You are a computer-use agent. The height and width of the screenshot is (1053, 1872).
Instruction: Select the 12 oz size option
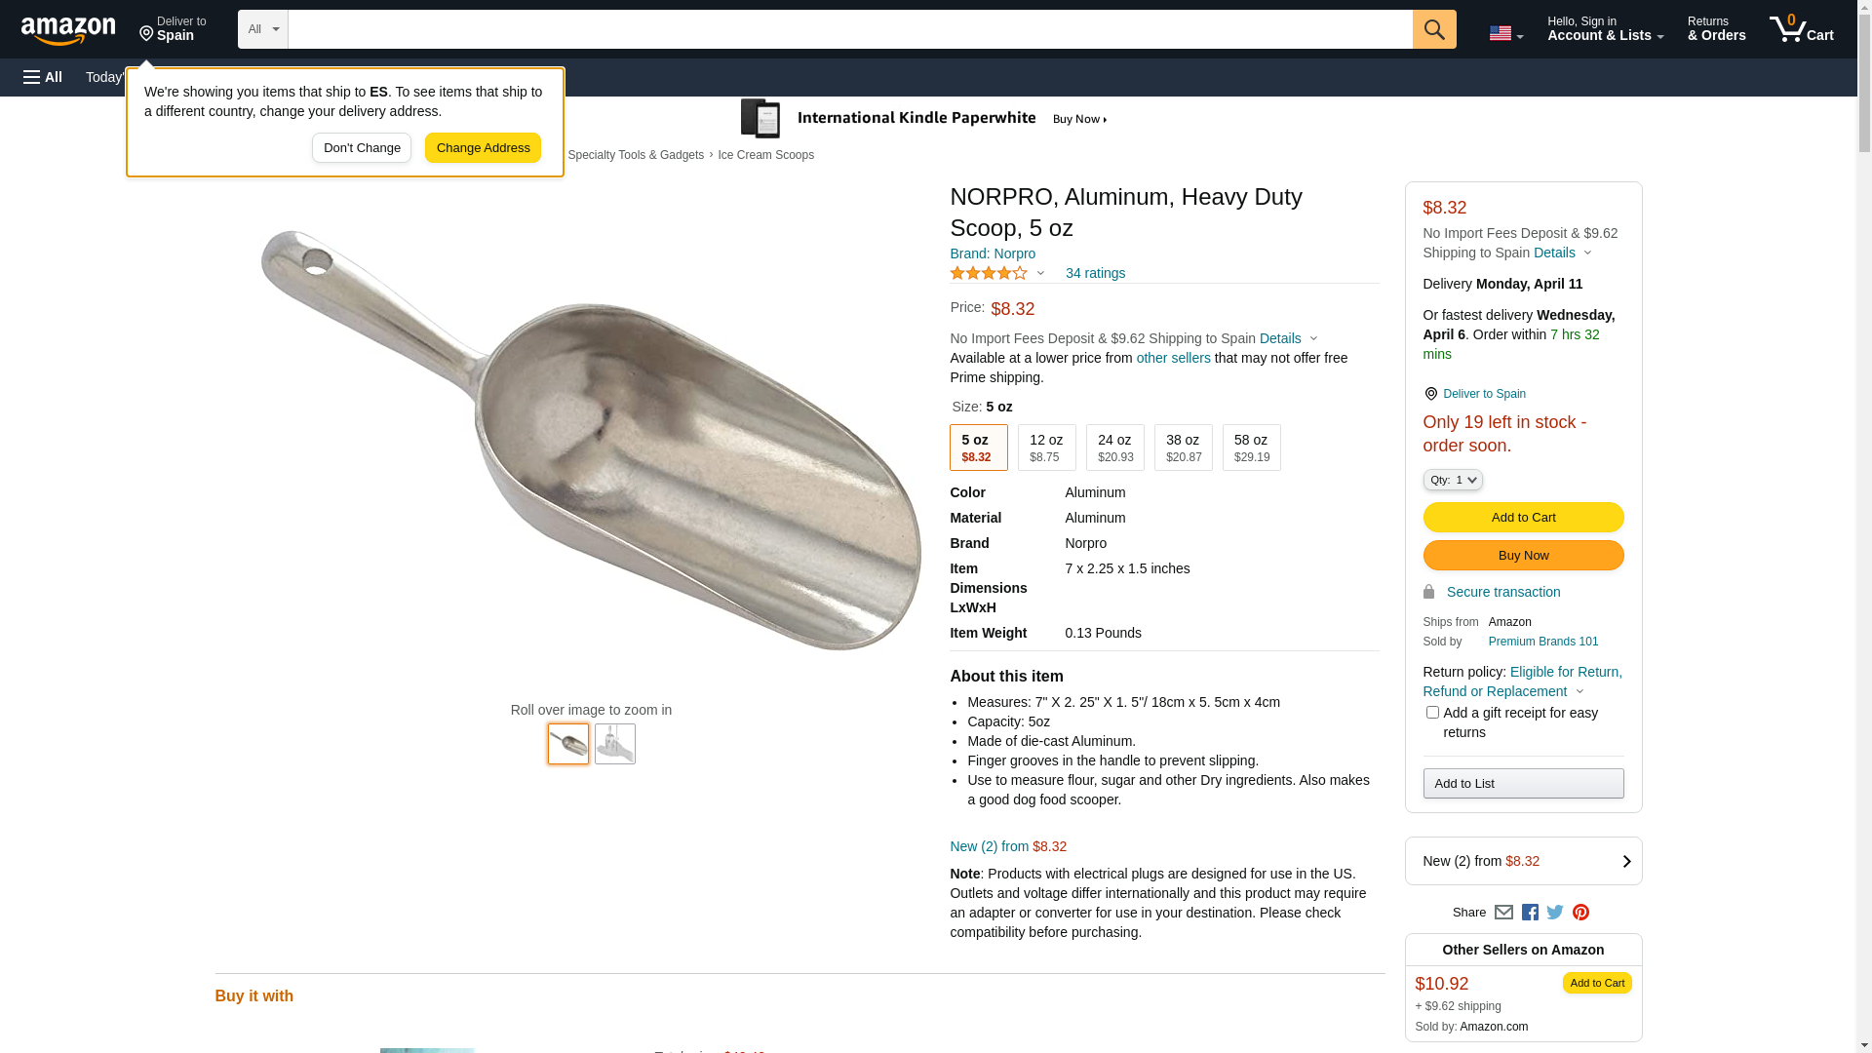(x=1046, y=448)
